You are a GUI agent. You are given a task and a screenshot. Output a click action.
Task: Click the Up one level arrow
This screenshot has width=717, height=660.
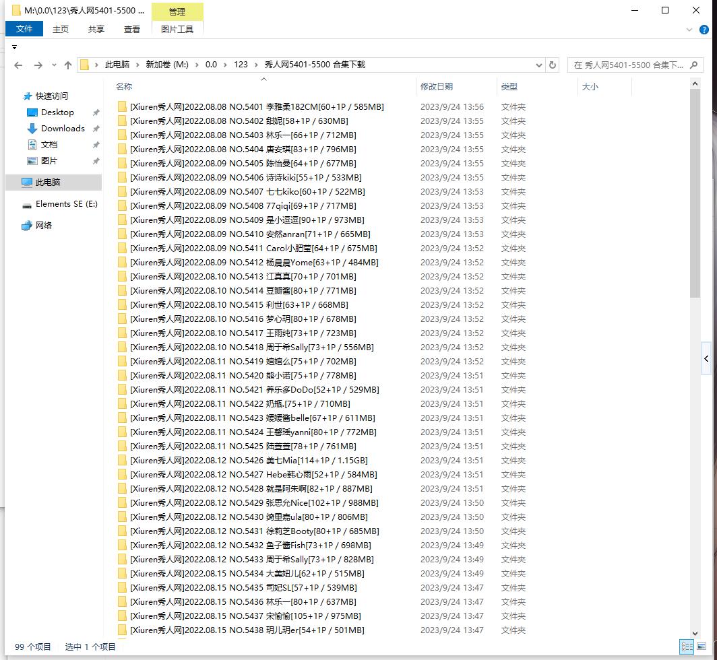(x=67, y=65)
